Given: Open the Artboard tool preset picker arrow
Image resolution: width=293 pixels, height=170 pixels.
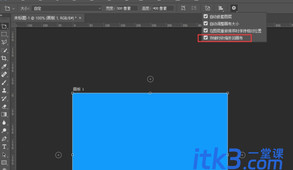Looking at the screenshot, I should click(13, 8).
